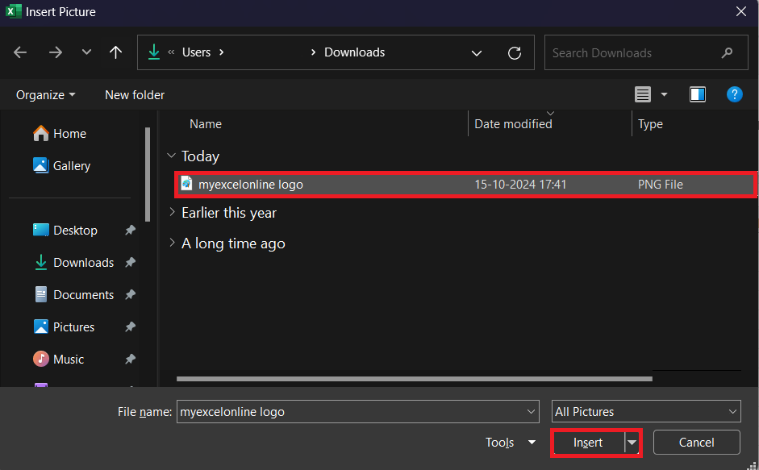Image resolution: width=759 pixels, height=470 pixels.
Task: Open Home in the navigation pane
Action: pyautogui.click(x=60, y=133)
